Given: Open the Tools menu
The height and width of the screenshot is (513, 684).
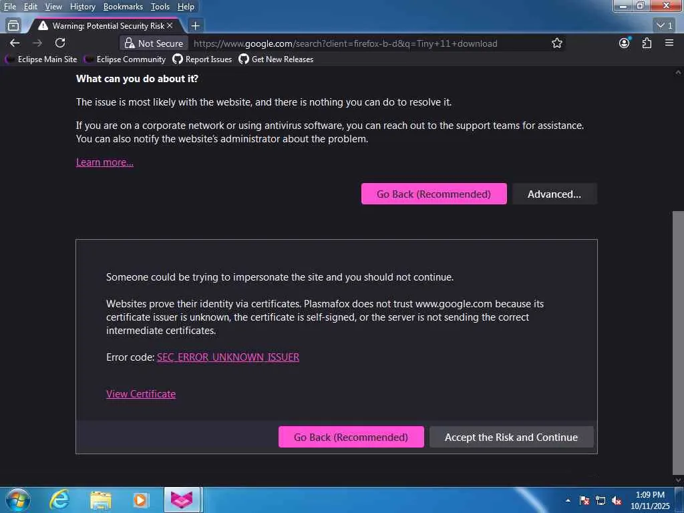Looking at the screenshot, I should [x=160, y=7].
